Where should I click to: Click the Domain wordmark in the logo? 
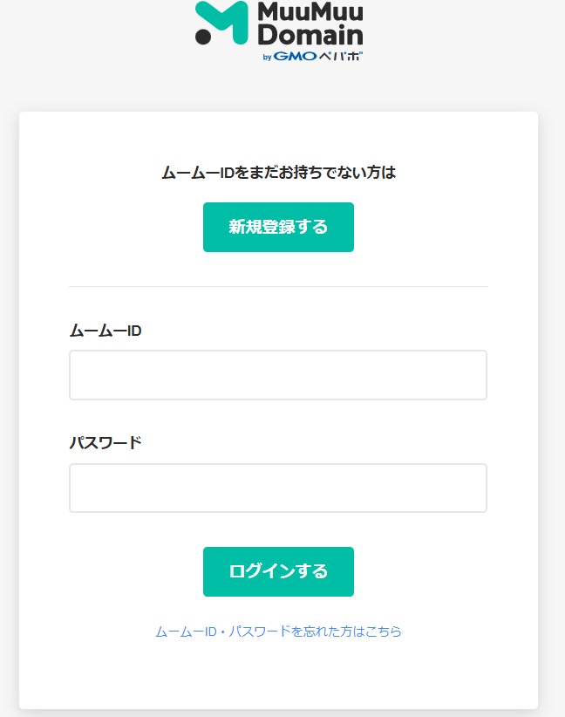310,36
